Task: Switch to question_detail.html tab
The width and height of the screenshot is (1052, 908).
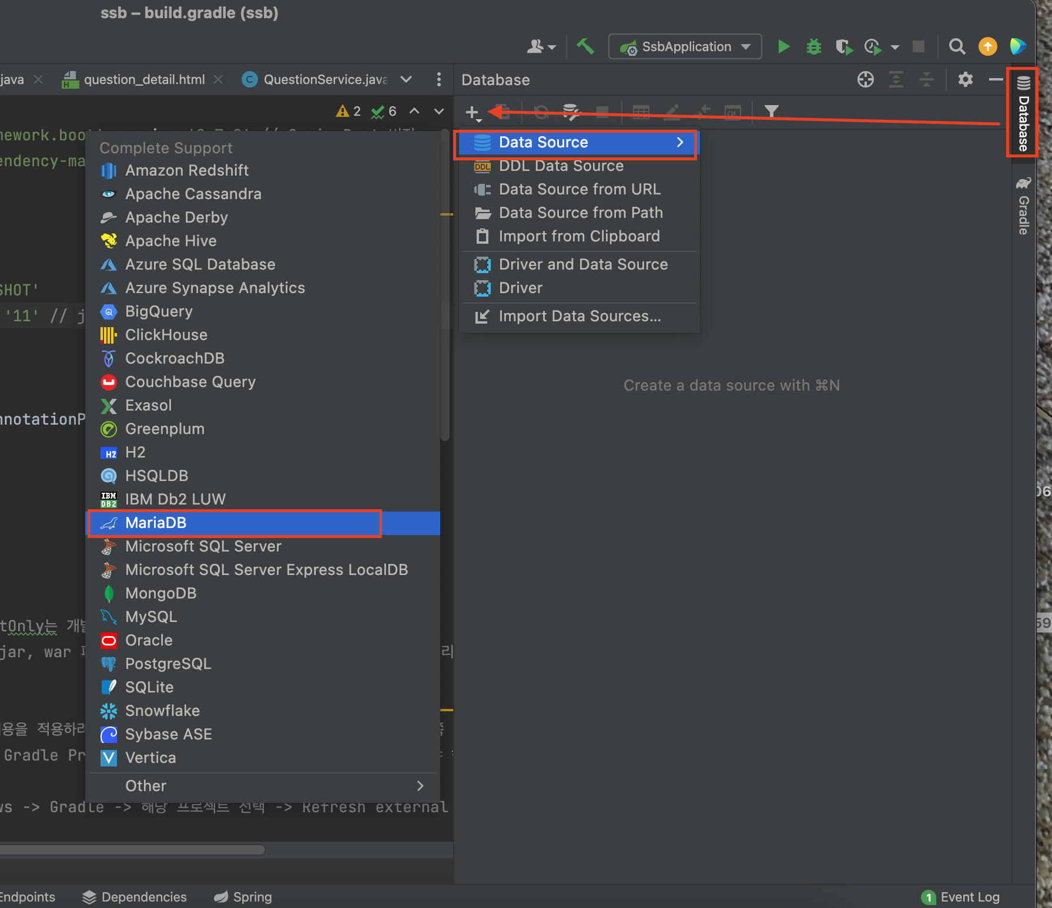Action: pos(143,79)
